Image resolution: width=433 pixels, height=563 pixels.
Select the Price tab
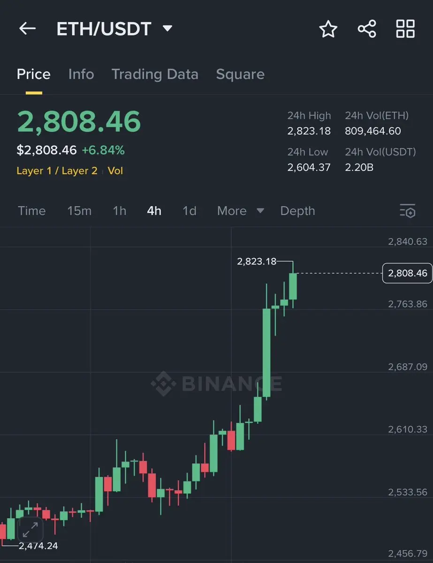[x=34, y=74]
